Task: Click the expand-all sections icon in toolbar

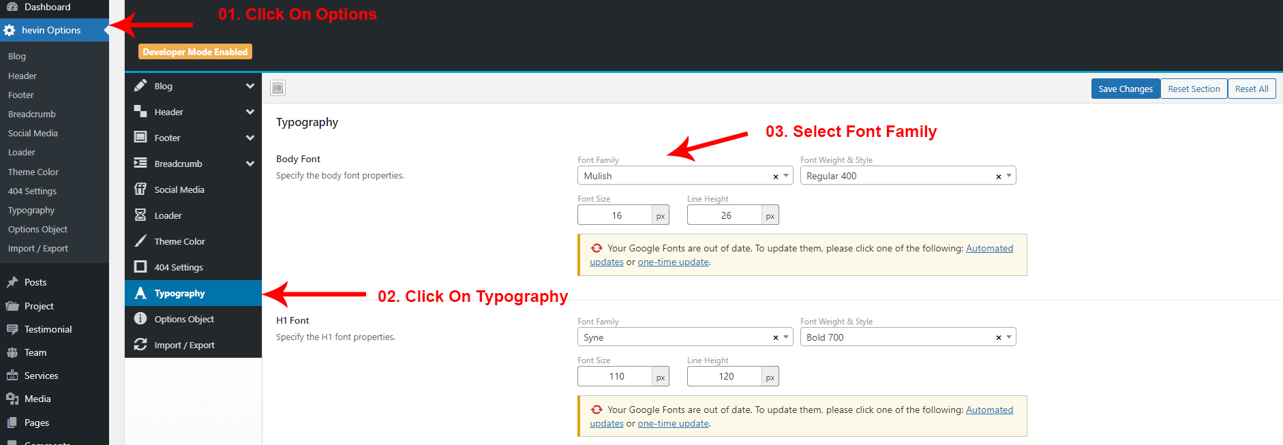Action: 277,88
